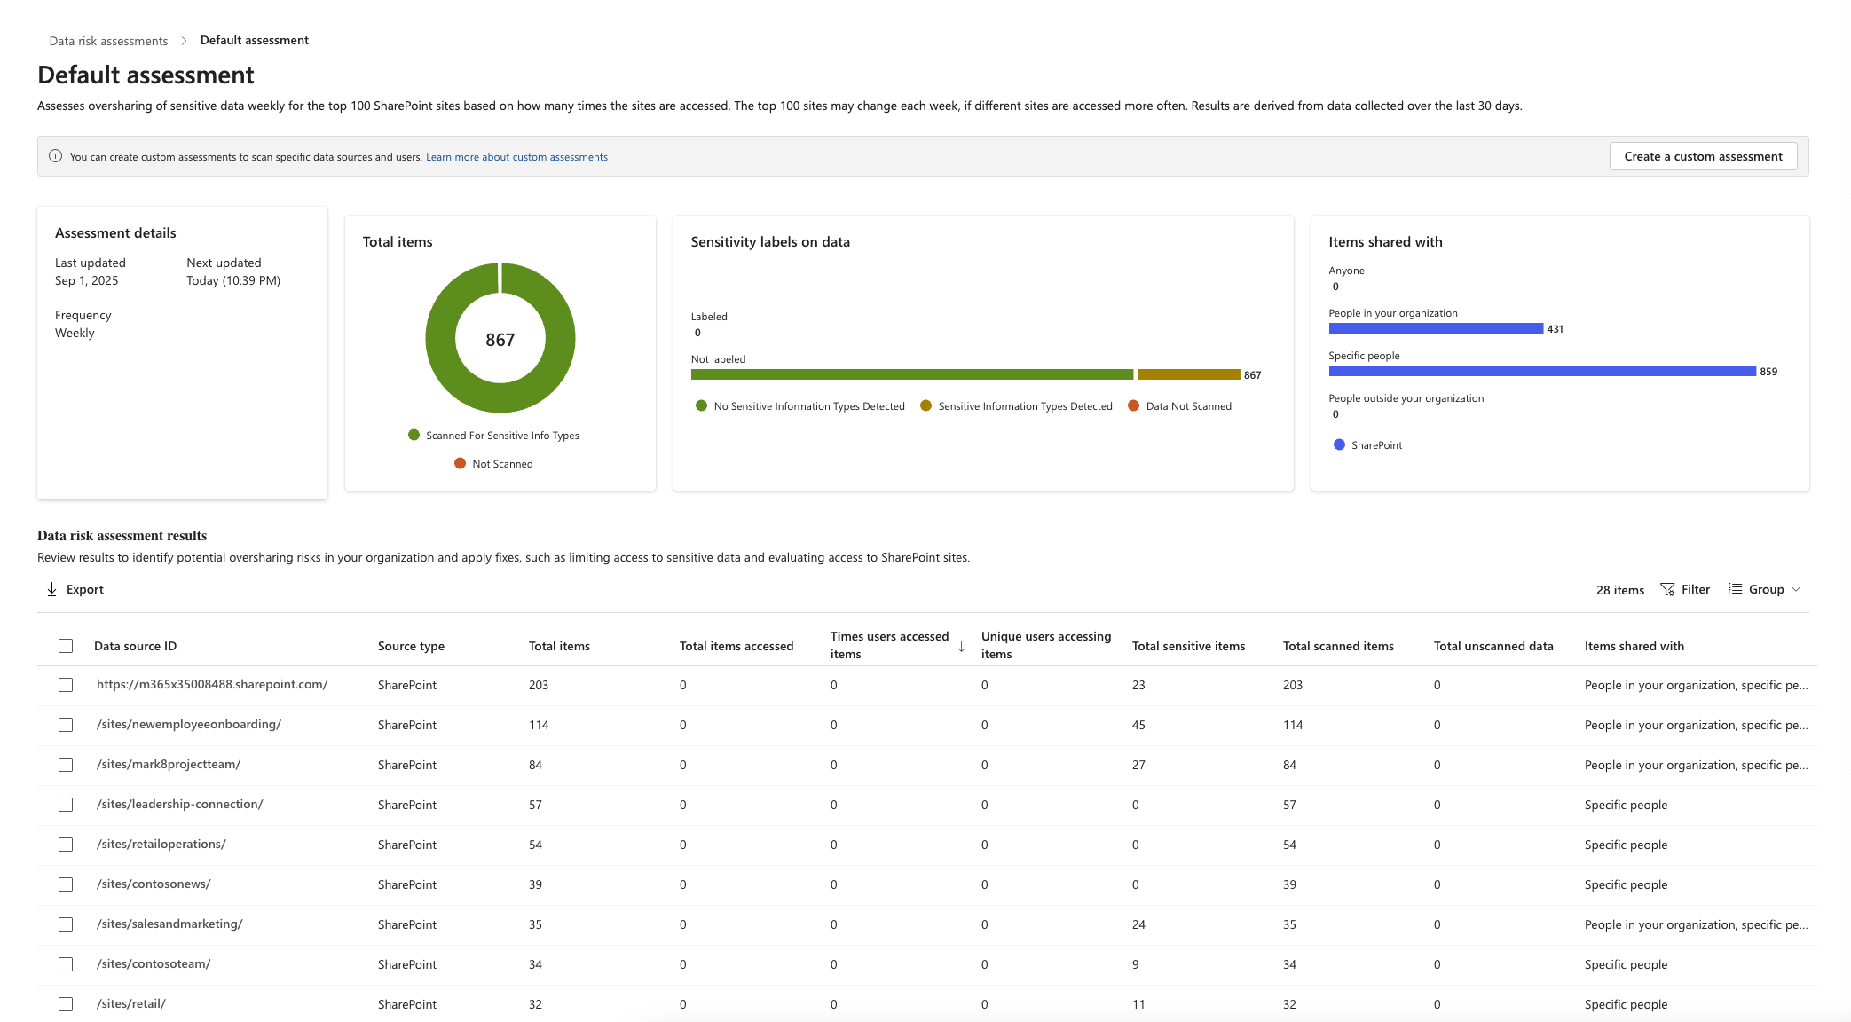
Task: Click the Filter funnel icon
Action: (1667, 589)
